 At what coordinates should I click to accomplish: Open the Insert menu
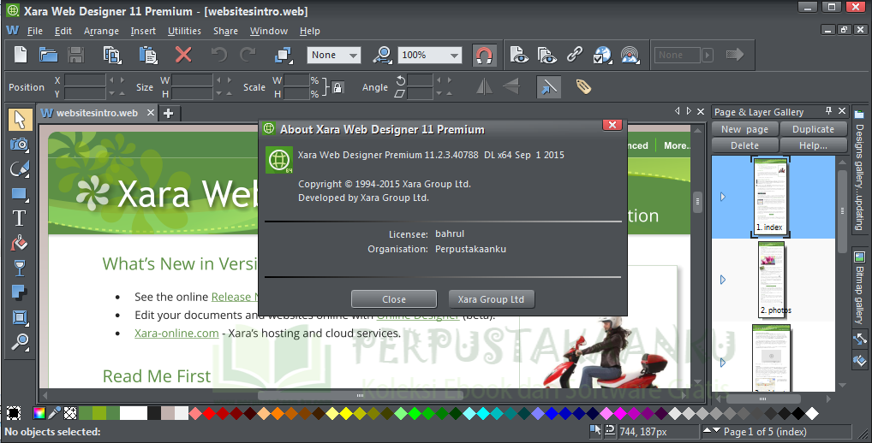143,31
